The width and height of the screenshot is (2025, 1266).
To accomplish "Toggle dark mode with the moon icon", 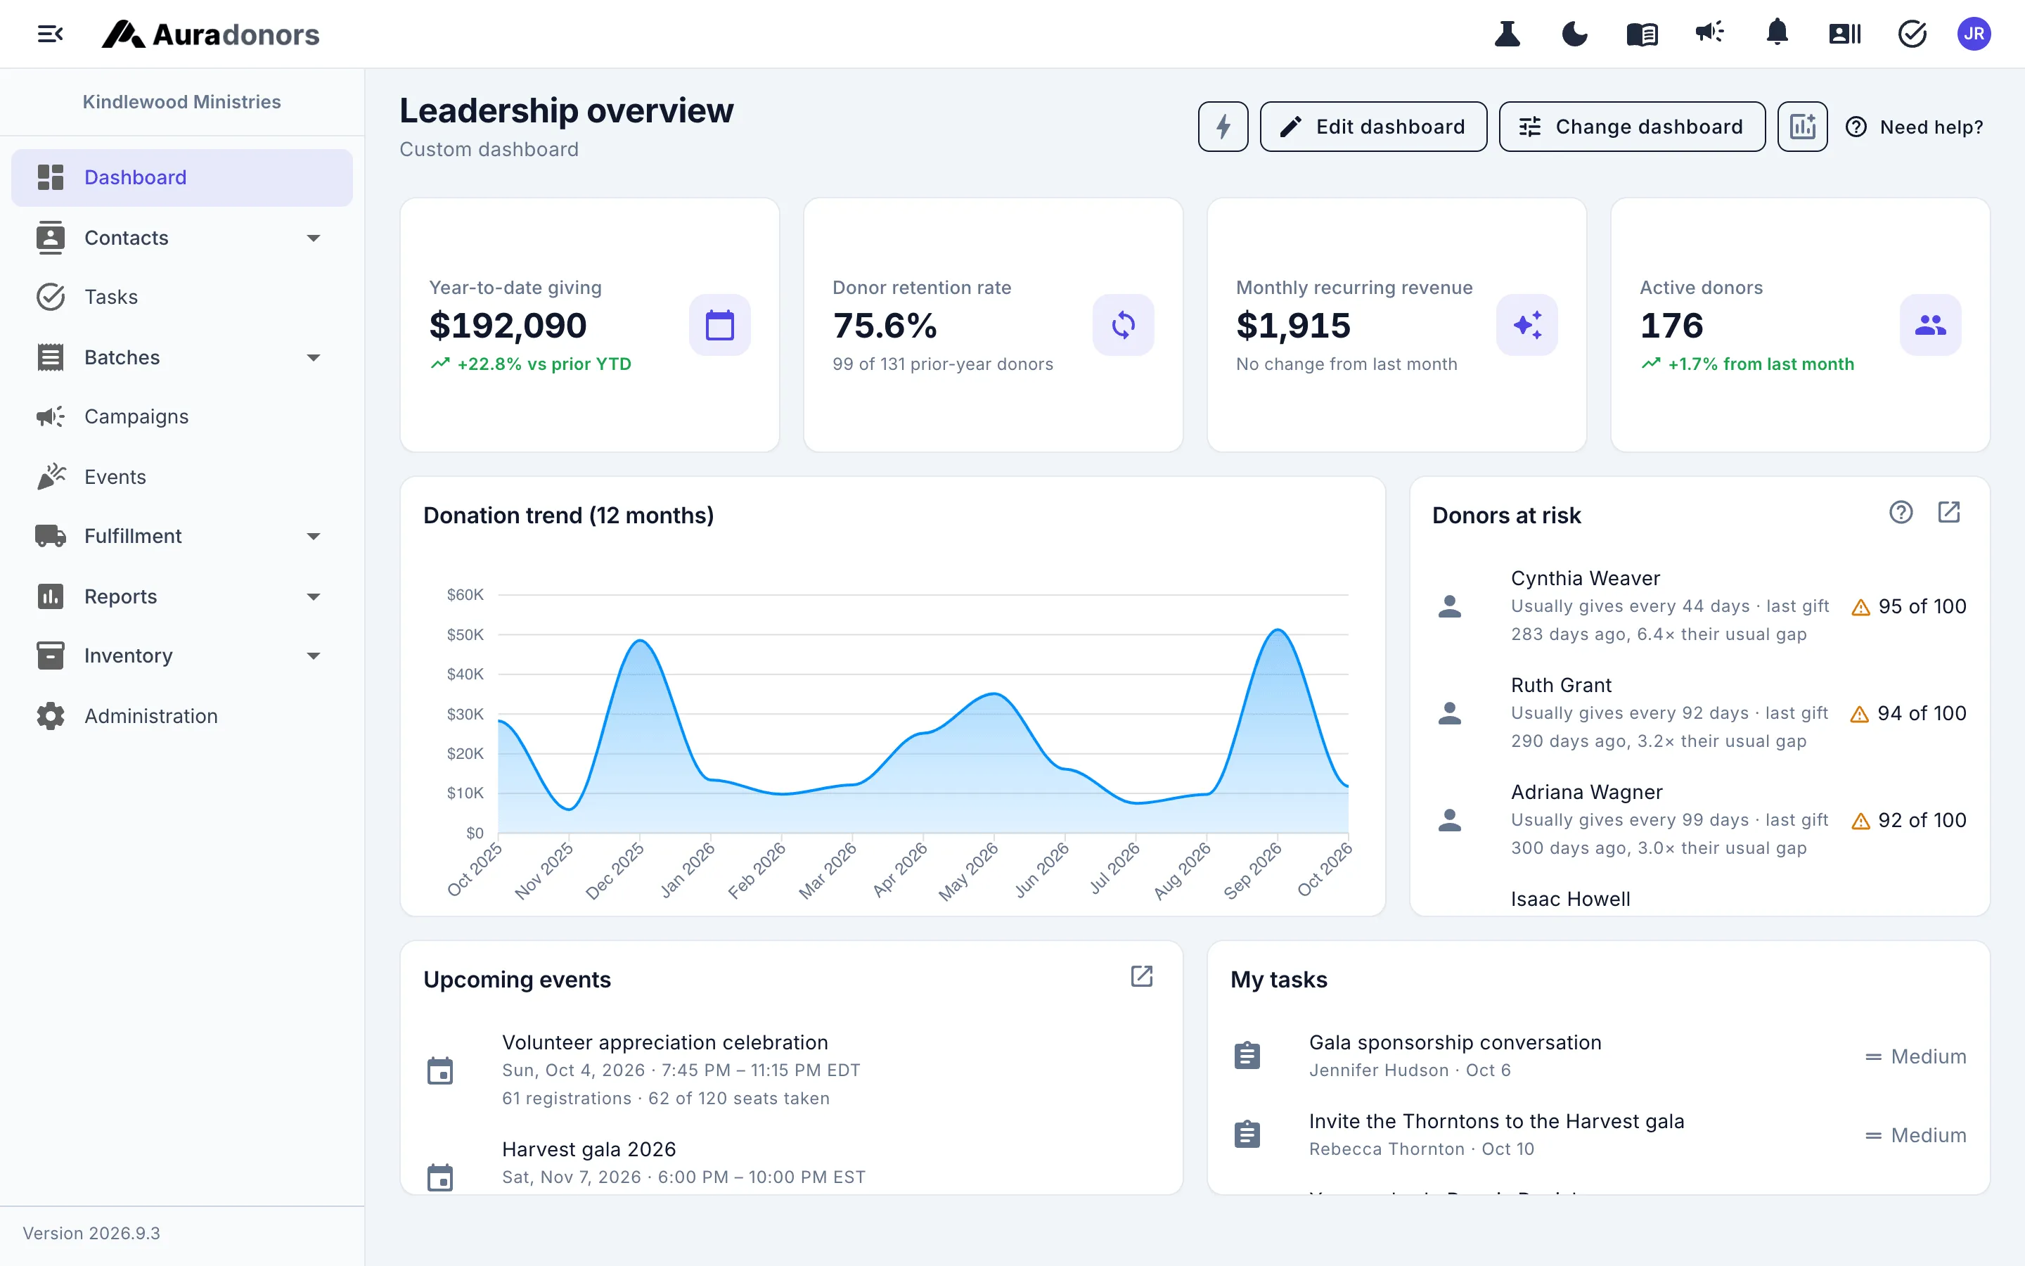I will pyautogui.click(x=1575, y=34).
